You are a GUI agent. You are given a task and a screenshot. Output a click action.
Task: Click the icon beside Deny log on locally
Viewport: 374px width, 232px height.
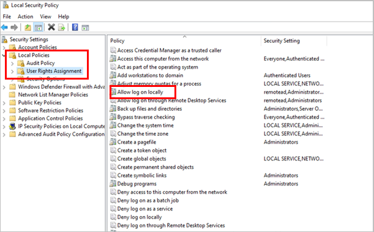coord(113,217)
